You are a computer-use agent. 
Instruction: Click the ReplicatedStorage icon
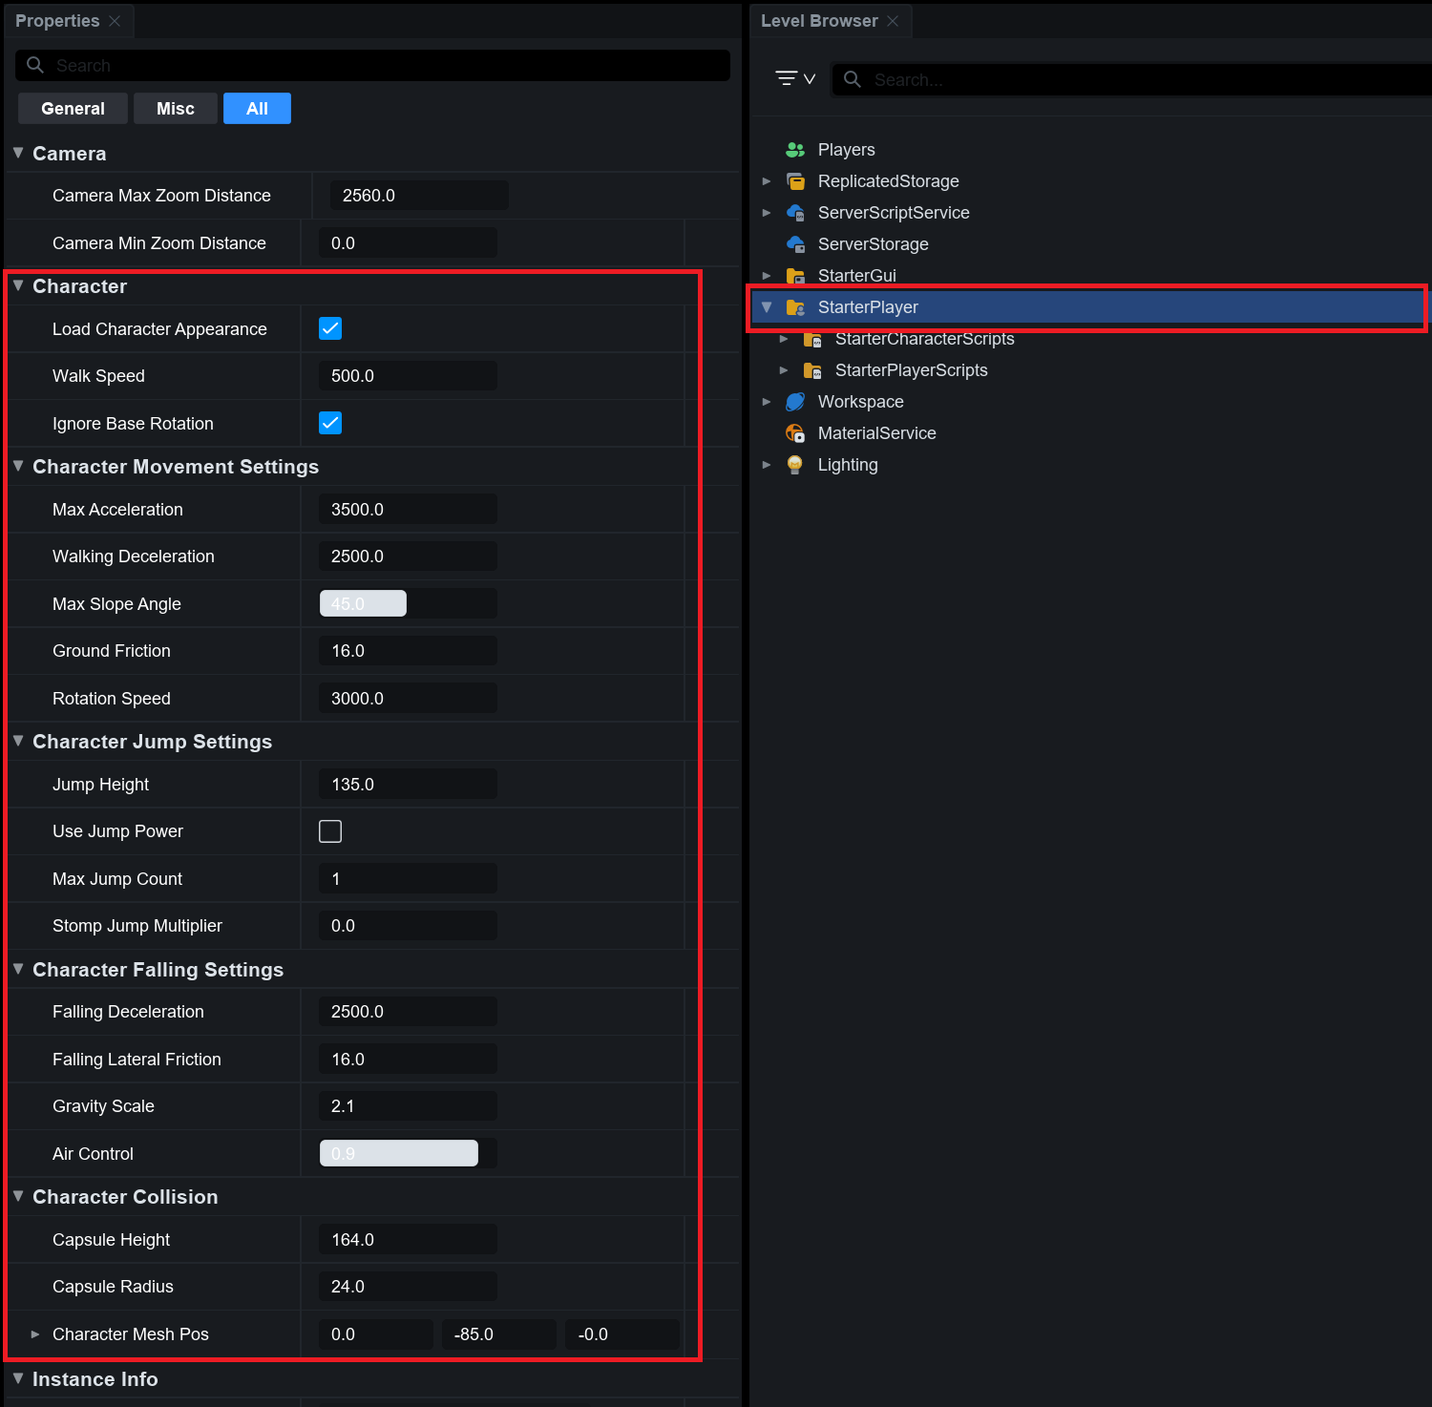click(794, 181)
